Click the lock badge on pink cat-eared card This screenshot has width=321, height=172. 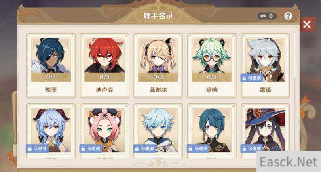coord(91,149)
